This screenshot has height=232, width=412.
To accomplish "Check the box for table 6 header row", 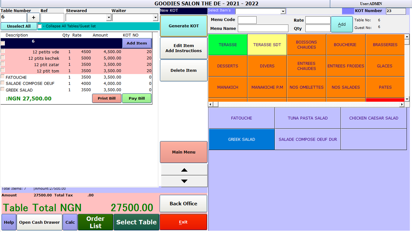I will click(3, 43).
